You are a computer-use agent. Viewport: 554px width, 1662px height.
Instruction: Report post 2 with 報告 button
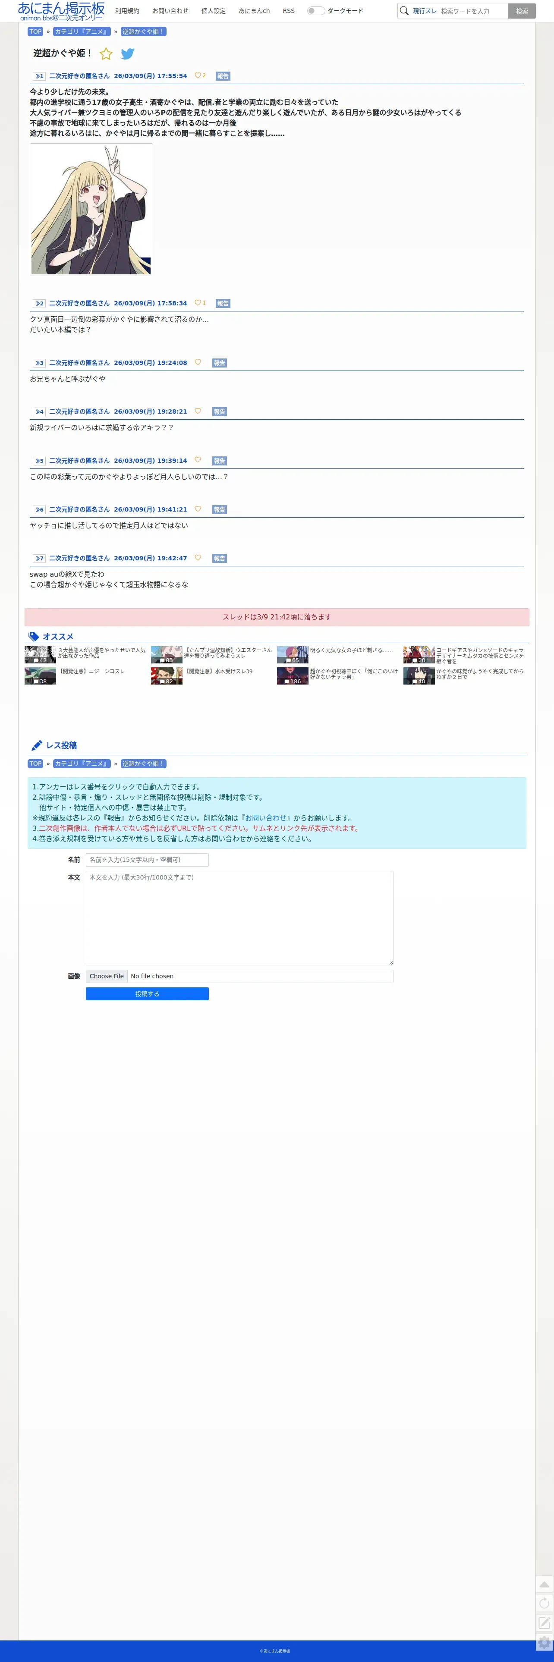(223, 303)
